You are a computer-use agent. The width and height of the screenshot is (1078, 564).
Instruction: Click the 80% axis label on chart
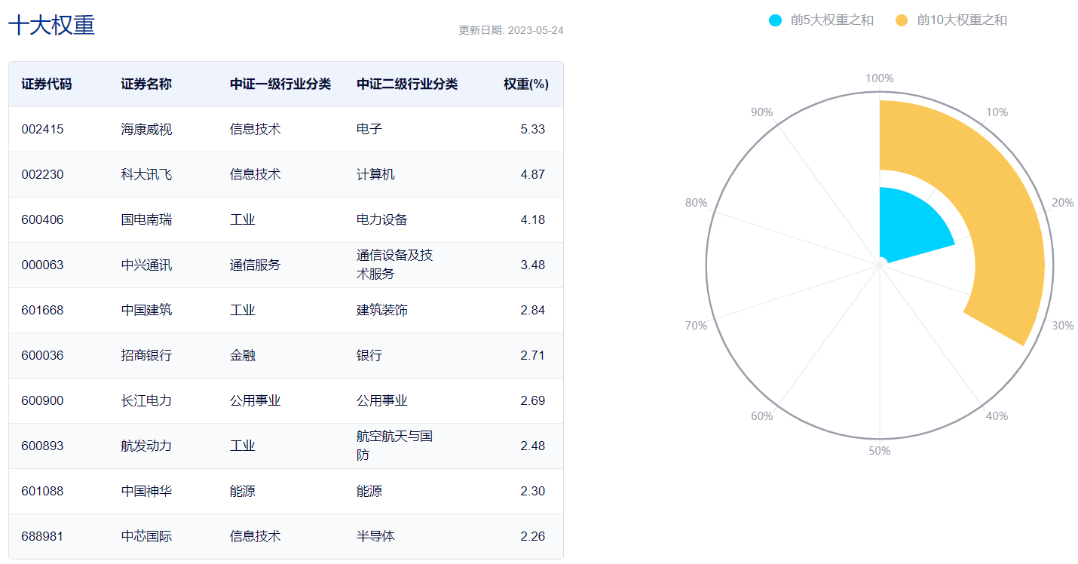pos(696,203)
